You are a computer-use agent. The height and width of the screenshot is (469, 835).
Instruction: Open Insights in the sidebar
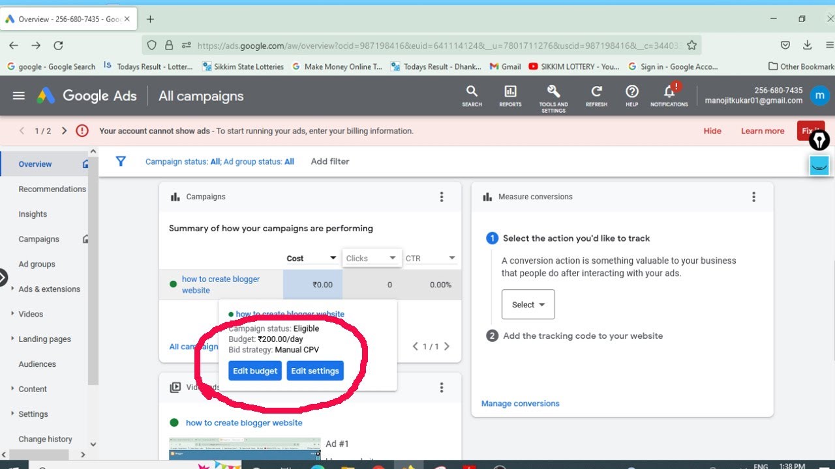tap(33, 214)
